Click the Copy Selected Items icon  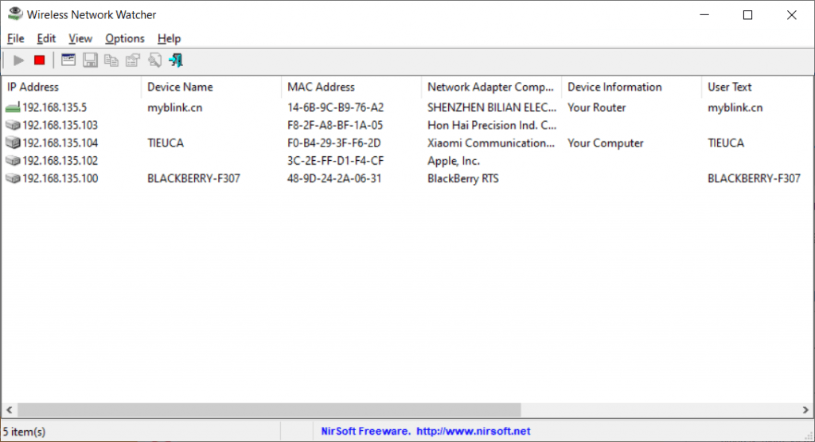pyautogui.click(x=111, y=60)
